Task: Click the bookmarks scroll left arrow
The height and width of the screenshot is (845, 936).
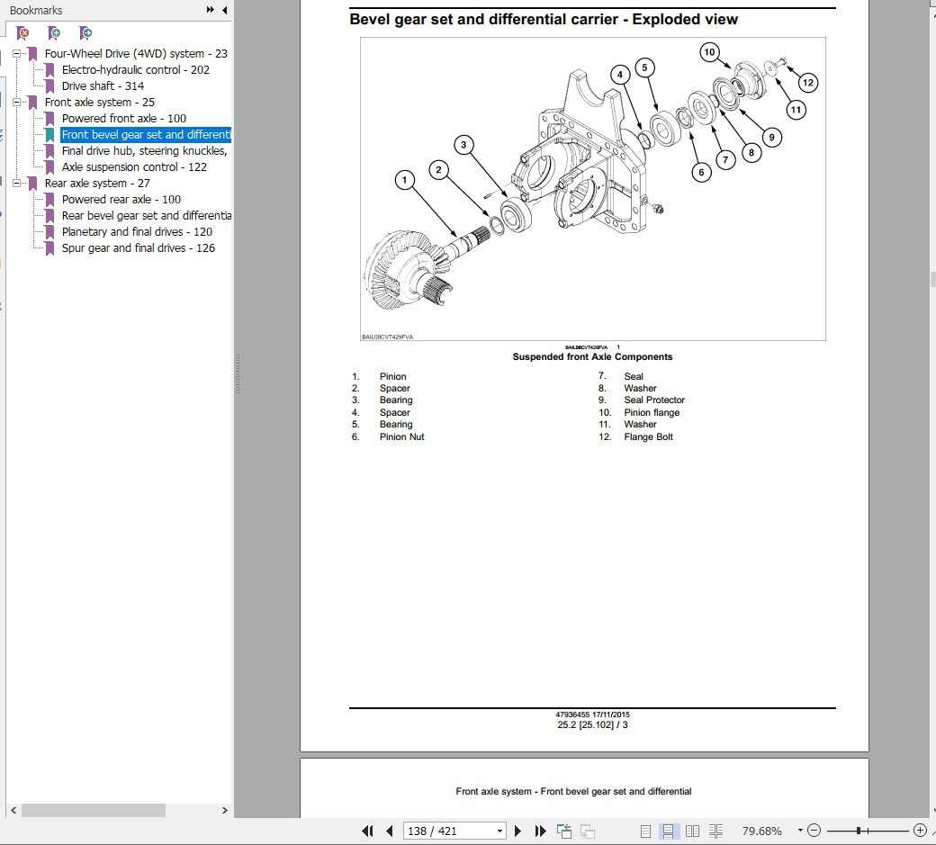Action: coord(13,811)
